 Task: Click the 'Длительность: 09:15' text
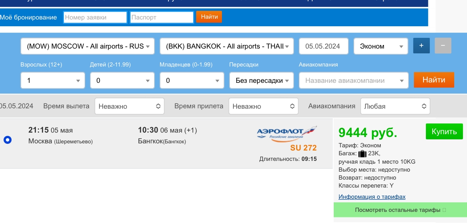tap(288, 159)
